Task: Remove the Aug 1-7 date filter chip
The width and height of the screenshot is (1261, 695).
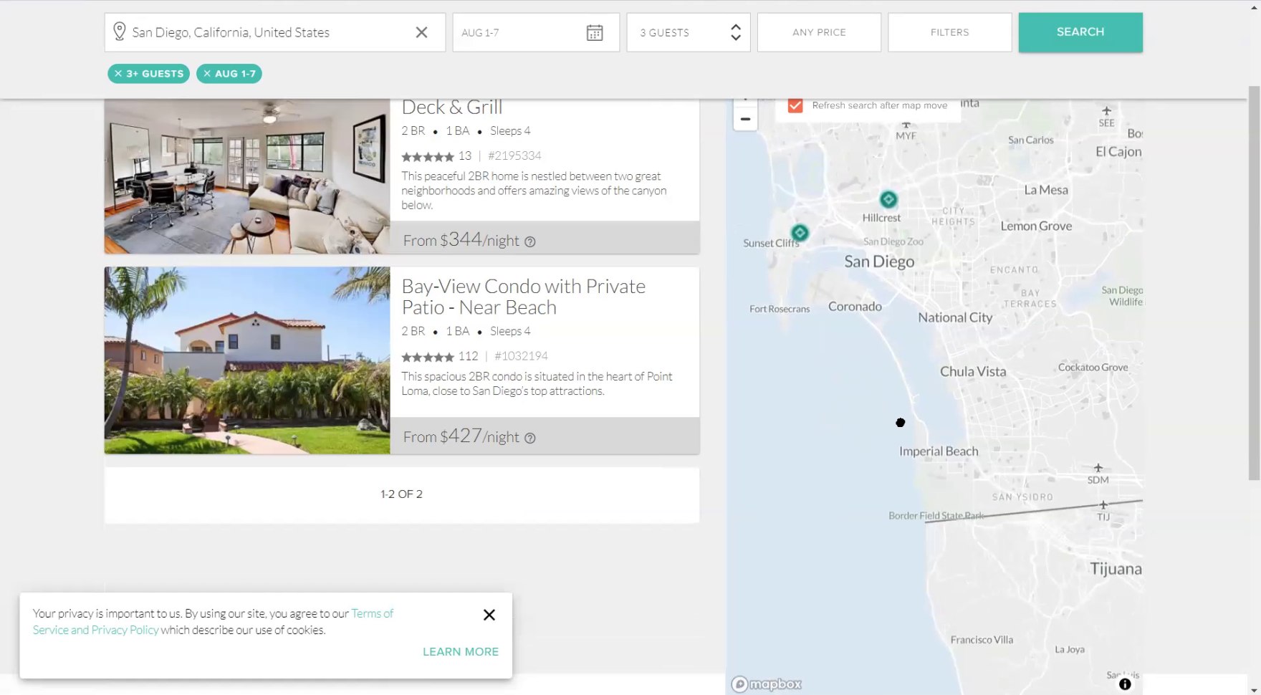Action: tap(207, 74)
